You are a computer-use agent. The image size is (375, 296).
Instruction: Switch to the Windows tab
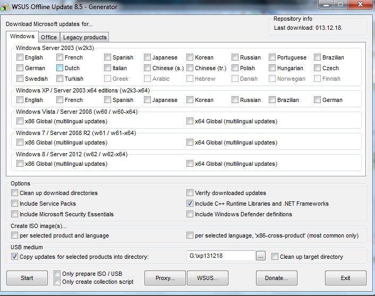tap(22, 36)
